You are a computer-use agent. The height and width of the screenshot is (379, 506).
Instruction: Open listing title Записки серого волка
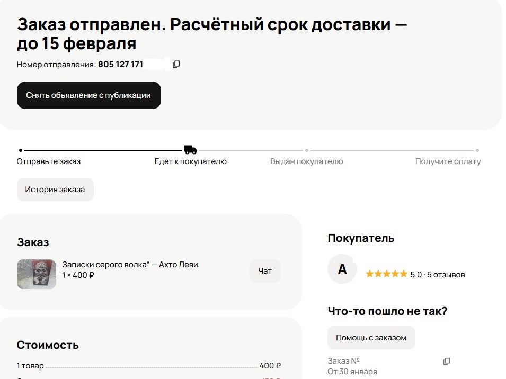coord(130,265)
